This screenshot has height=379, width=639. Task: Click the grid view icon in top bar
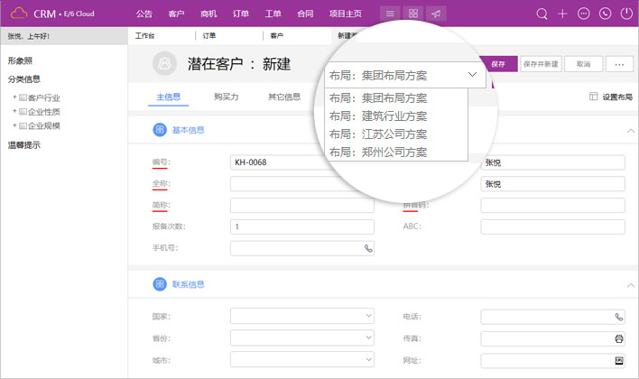tap(412, 14)
